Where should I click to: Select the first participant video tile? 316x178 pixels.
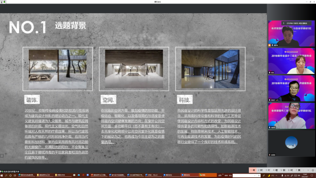point(291,33)
